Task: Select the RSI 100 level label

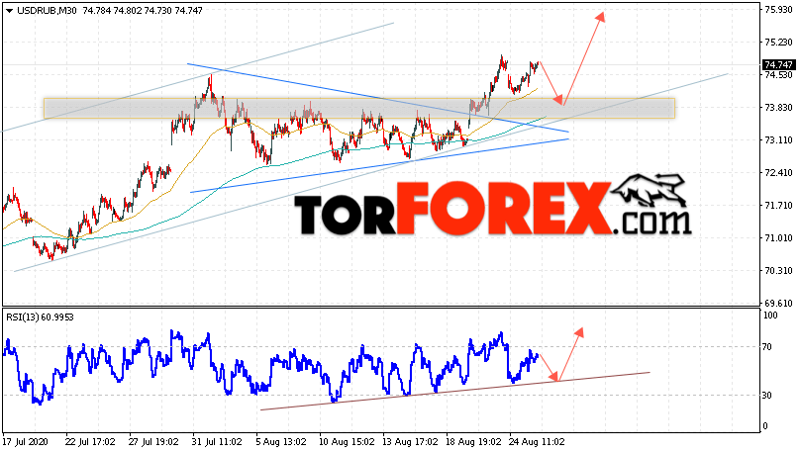Action: point(771,316)
